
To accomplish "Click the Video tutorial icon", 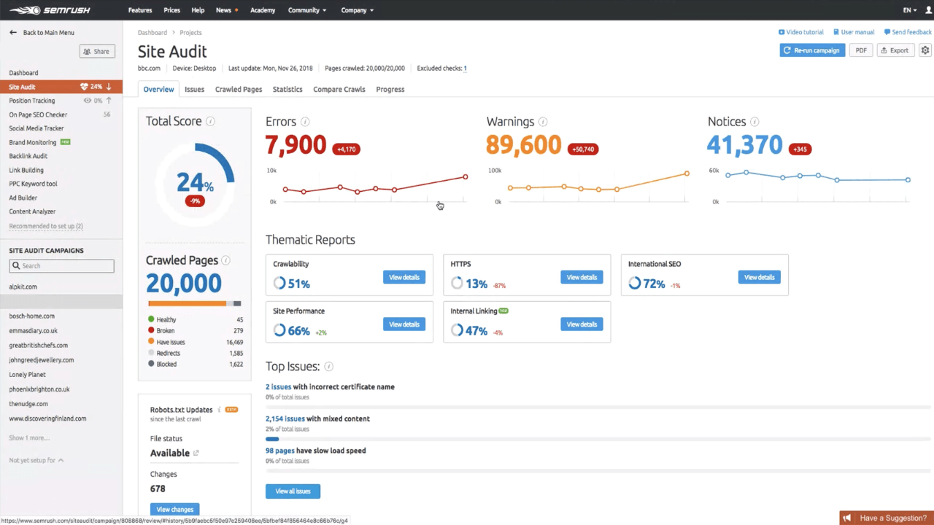I will coord(781,32).
